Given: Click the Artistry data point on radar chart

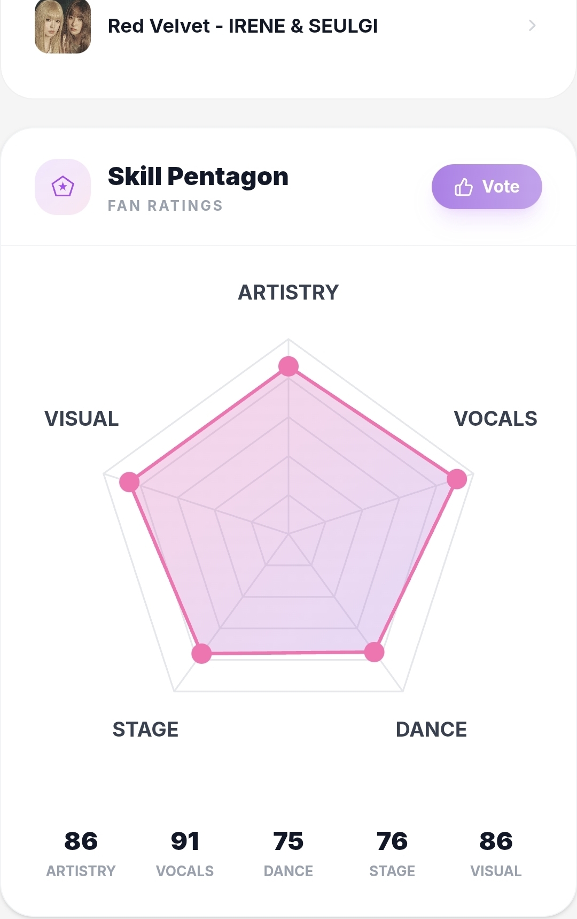Looking at the screenshot, I should pos(288,366).
